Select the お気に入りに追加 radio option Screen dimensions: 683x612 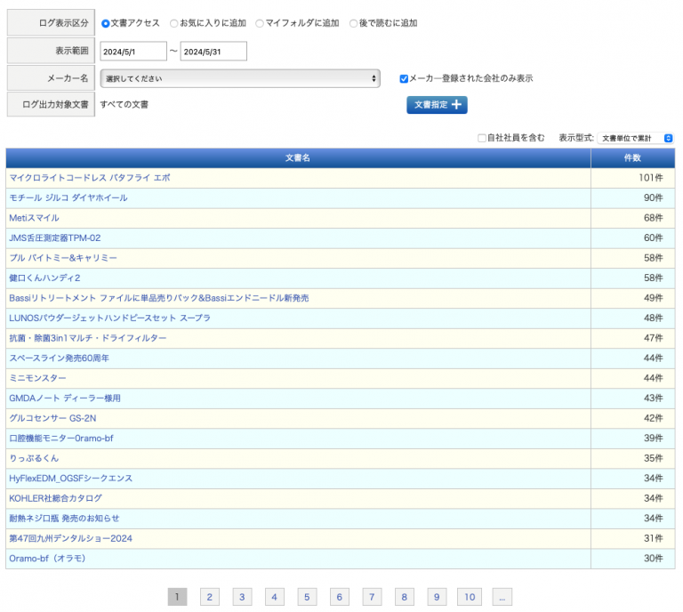tap(173, 23)
